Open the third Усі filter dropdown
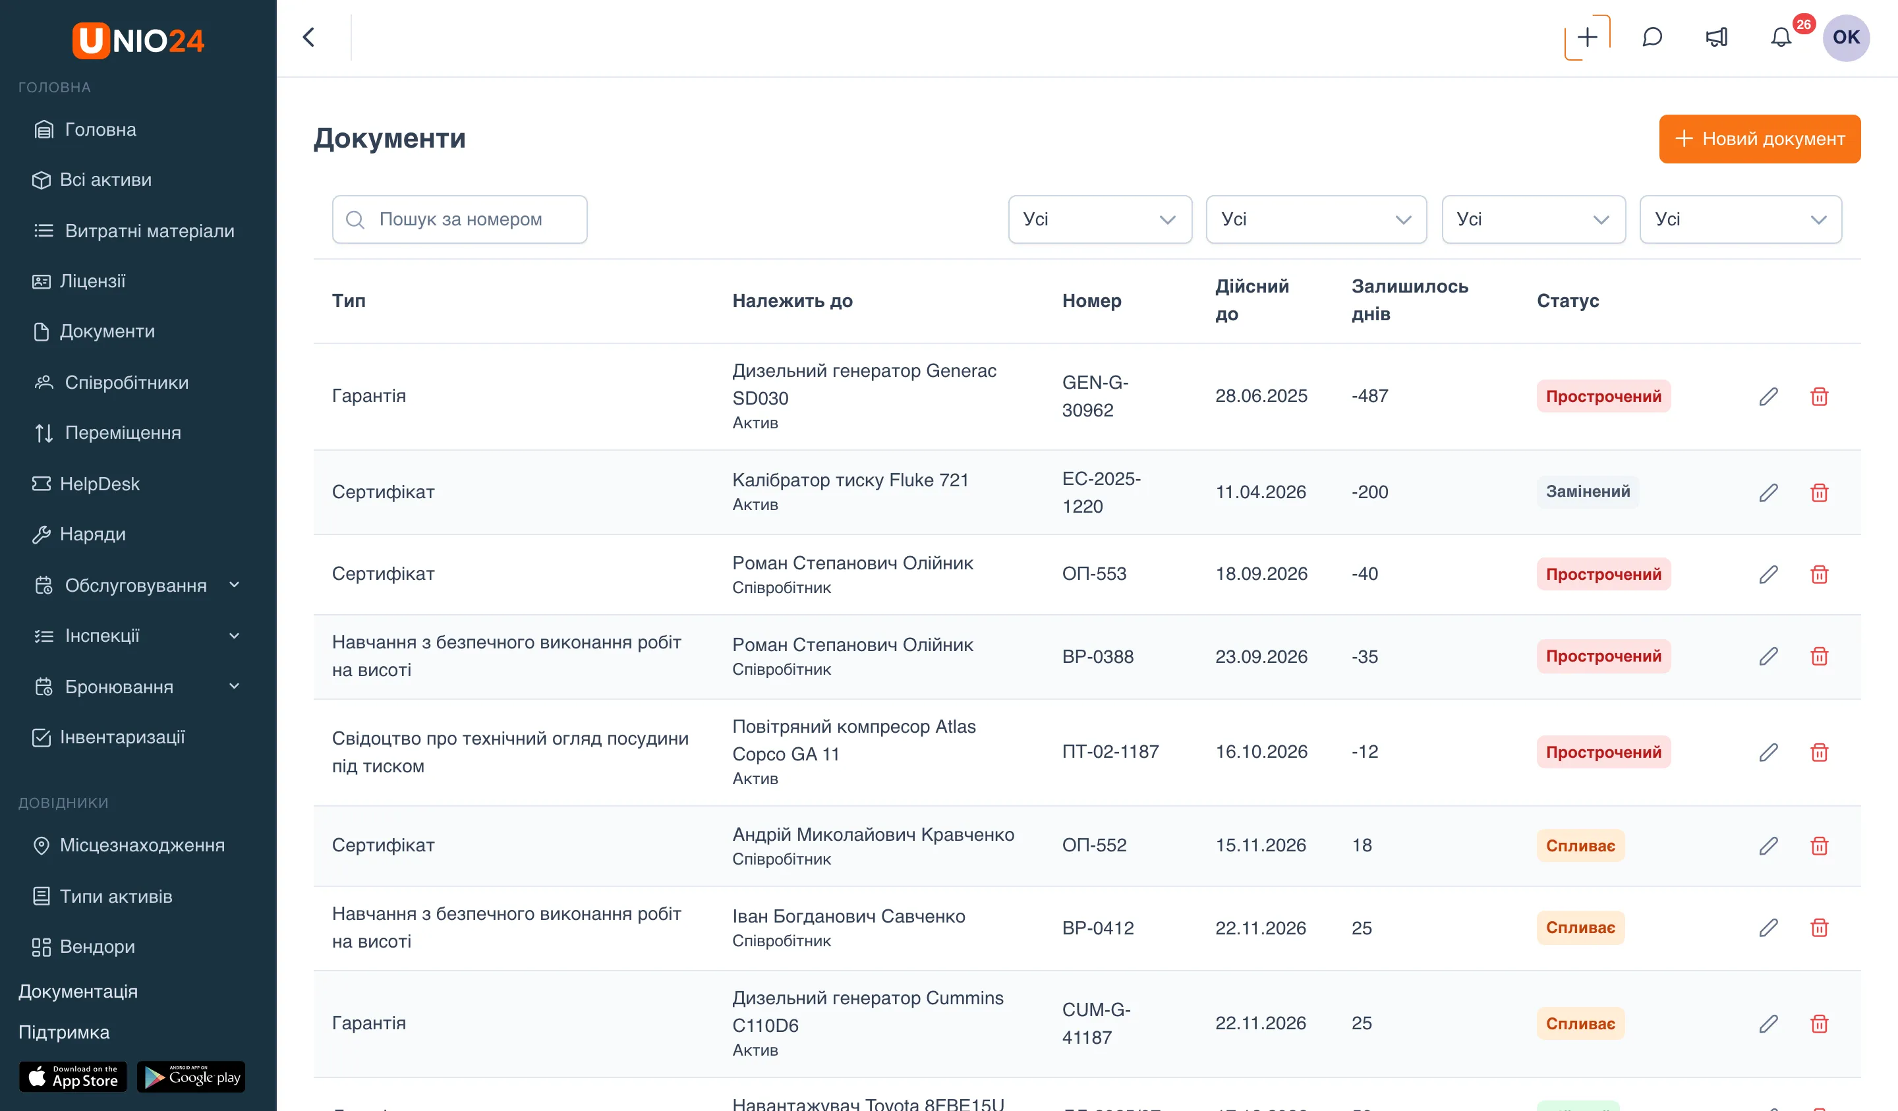Viewport: 1898px width, 1111px height. coord(1534,219)
